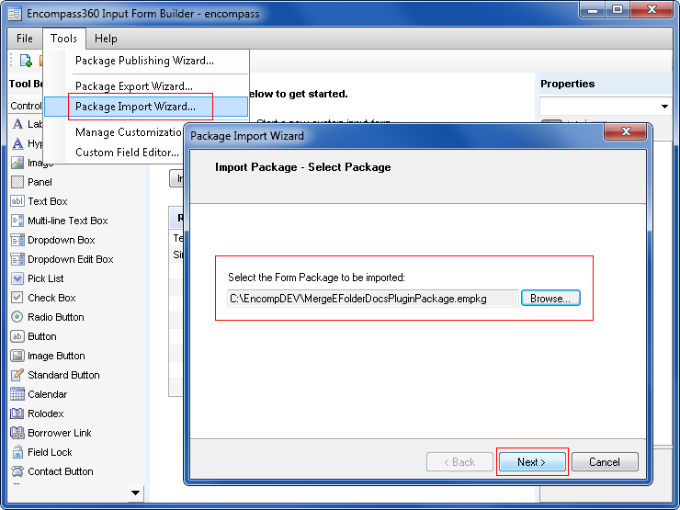
Task: Select the Rolodex control icon
Action: coord(17,414)
